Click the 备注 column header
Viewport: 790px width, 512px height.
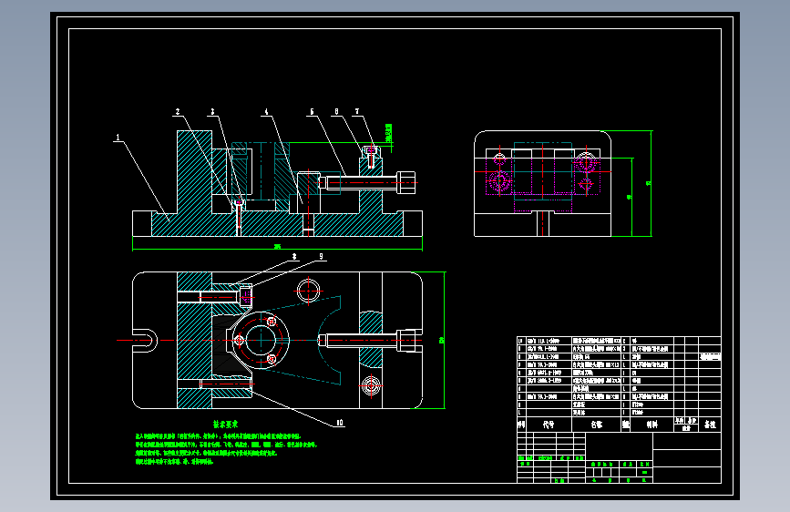click(710, 425)
